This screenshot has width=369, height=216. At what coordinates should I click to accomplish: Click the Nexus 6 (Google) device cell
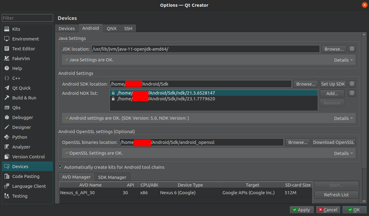pos(190,193)
